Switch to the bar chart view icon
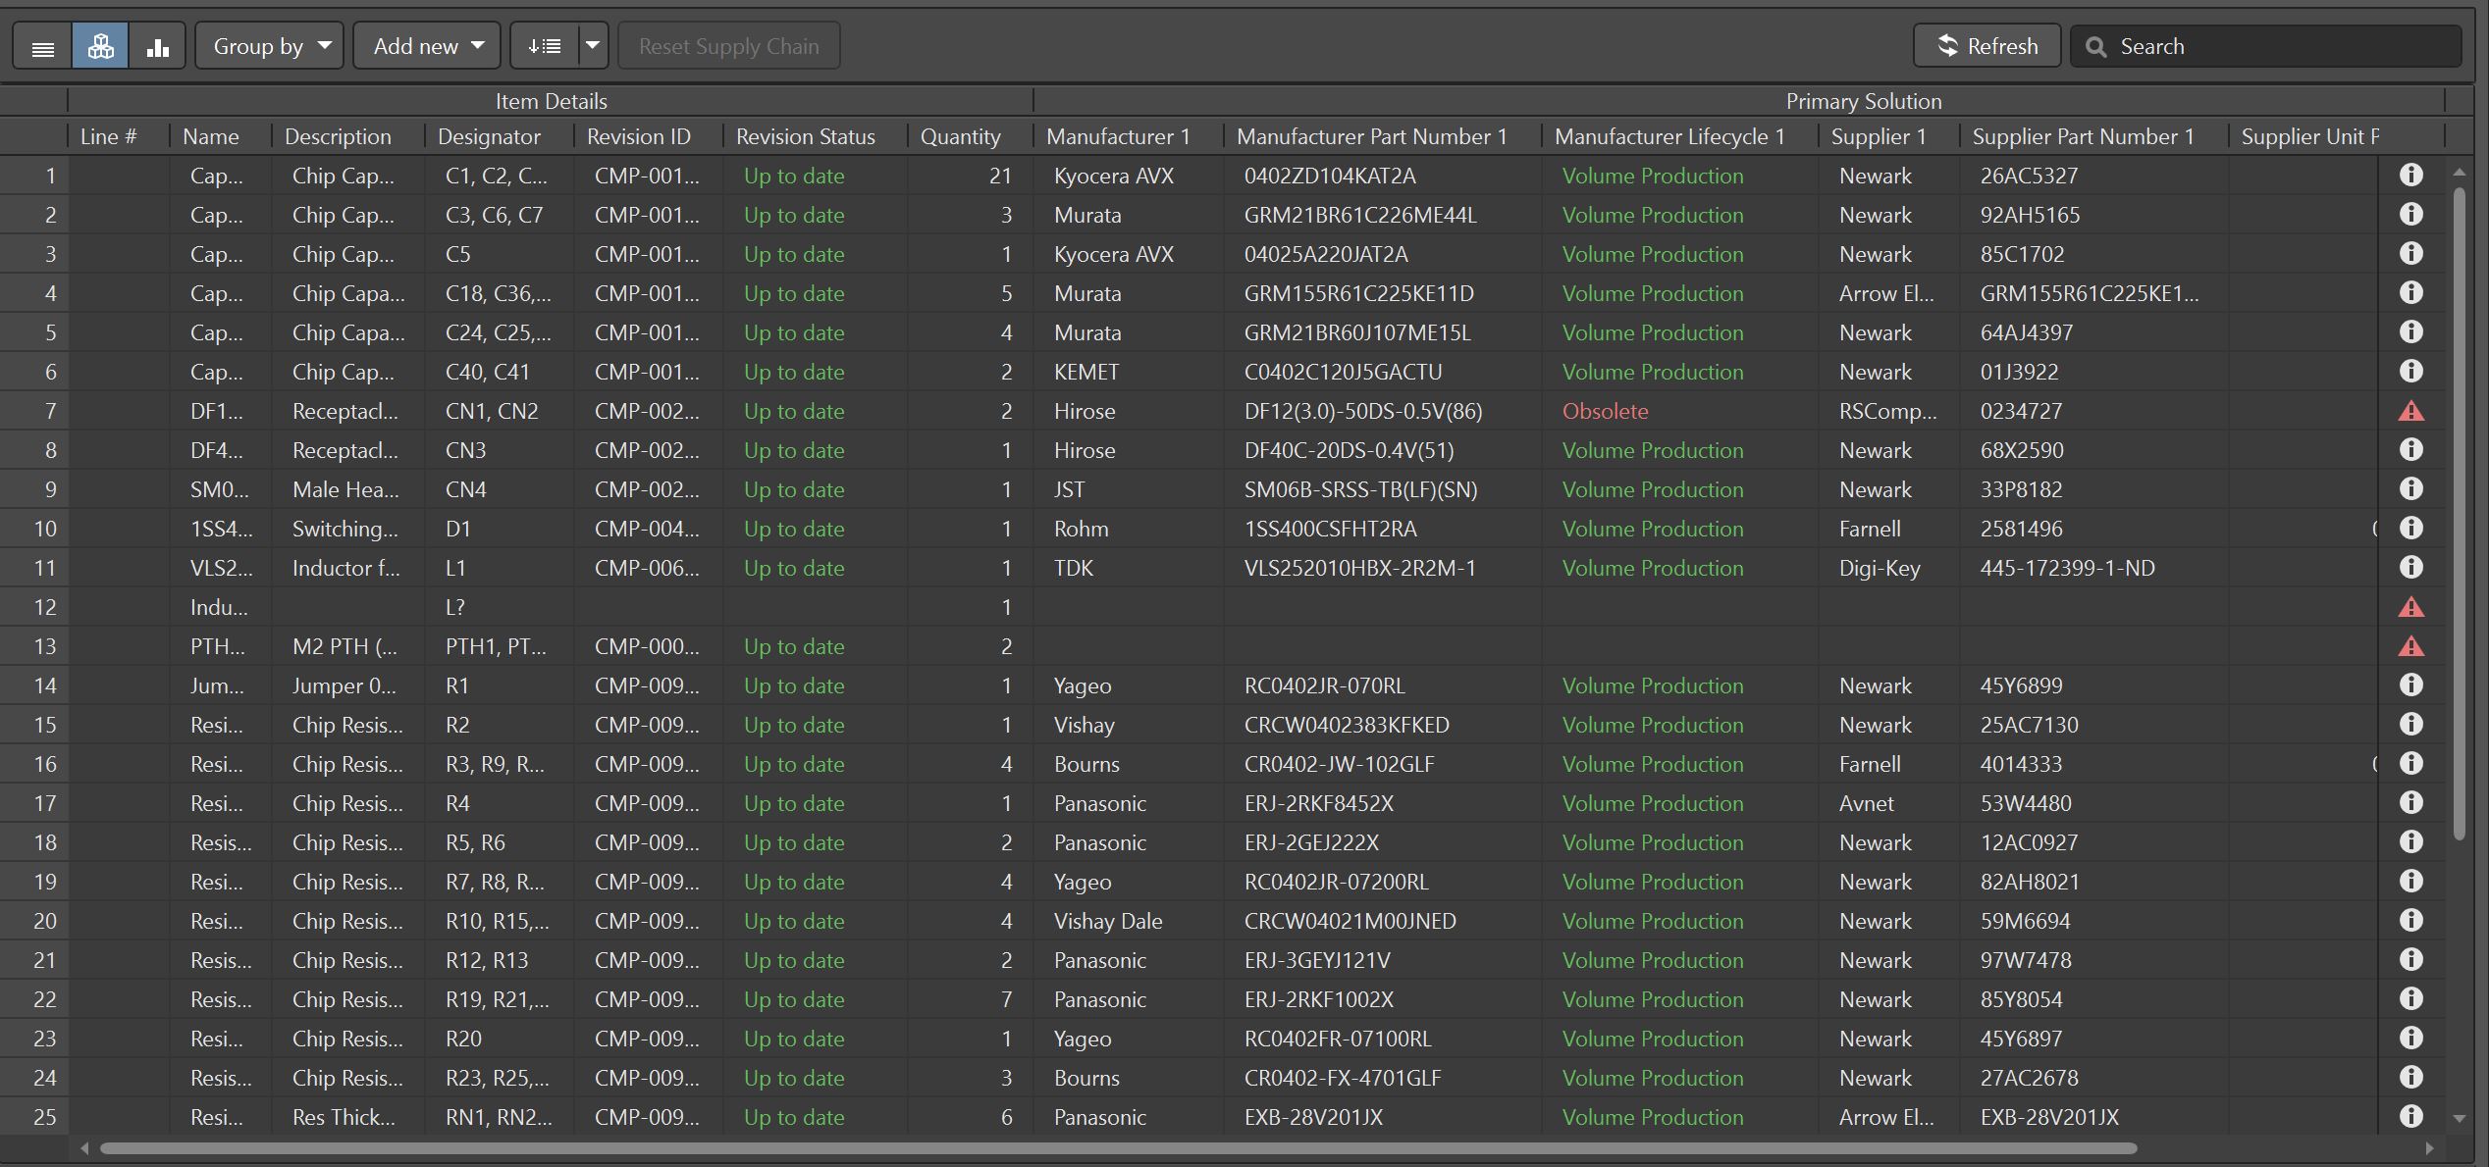The image size is (2489, 1167). (x=157, y=47)
